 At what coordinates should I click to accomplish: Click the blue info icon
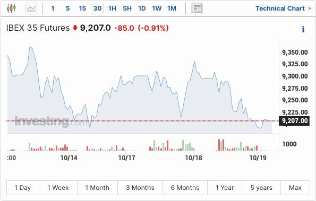click(303, 29)
